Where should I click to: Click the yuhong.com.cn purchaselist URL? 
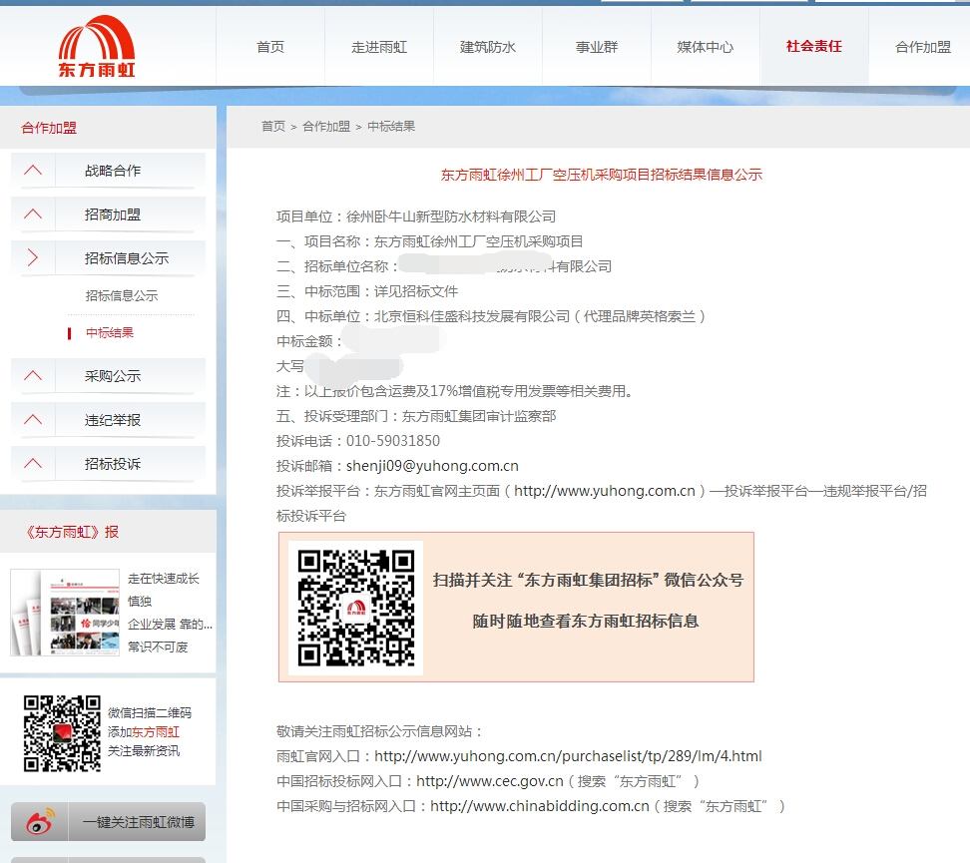(568, 756)
